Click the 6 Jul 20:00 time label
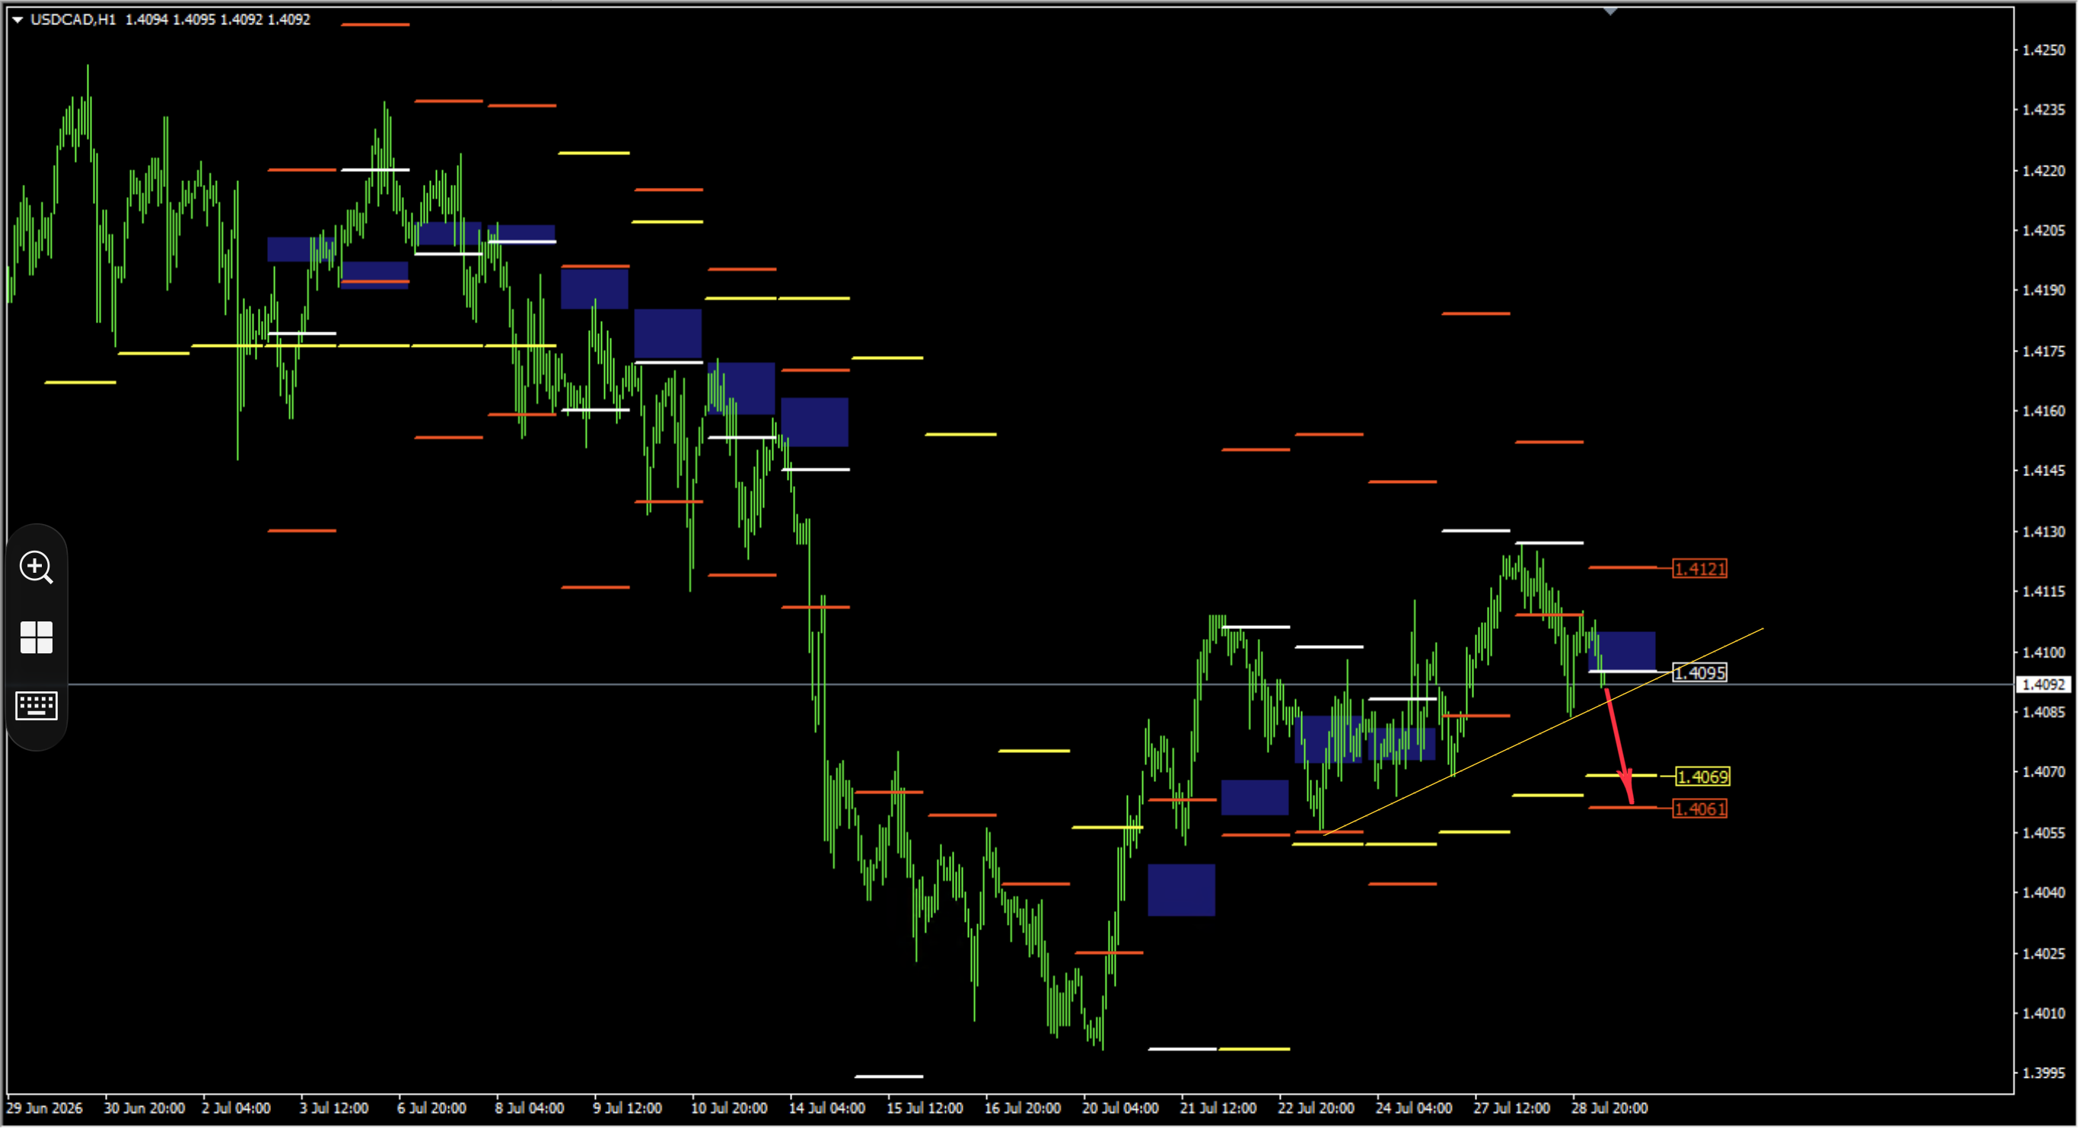Image resolution: width=2079 pixels, height=1128 pixels. 431,1109
